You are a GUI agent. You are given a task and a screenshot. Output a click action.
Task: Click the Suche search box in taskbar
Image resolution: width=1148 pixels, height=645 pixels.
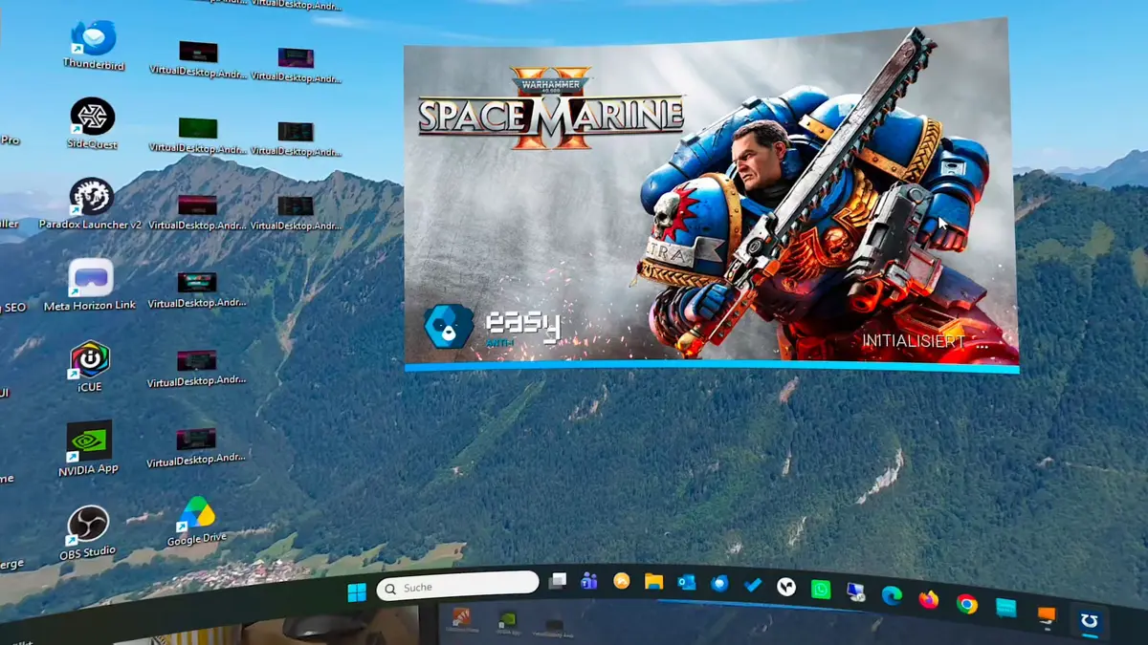(457, 586)
